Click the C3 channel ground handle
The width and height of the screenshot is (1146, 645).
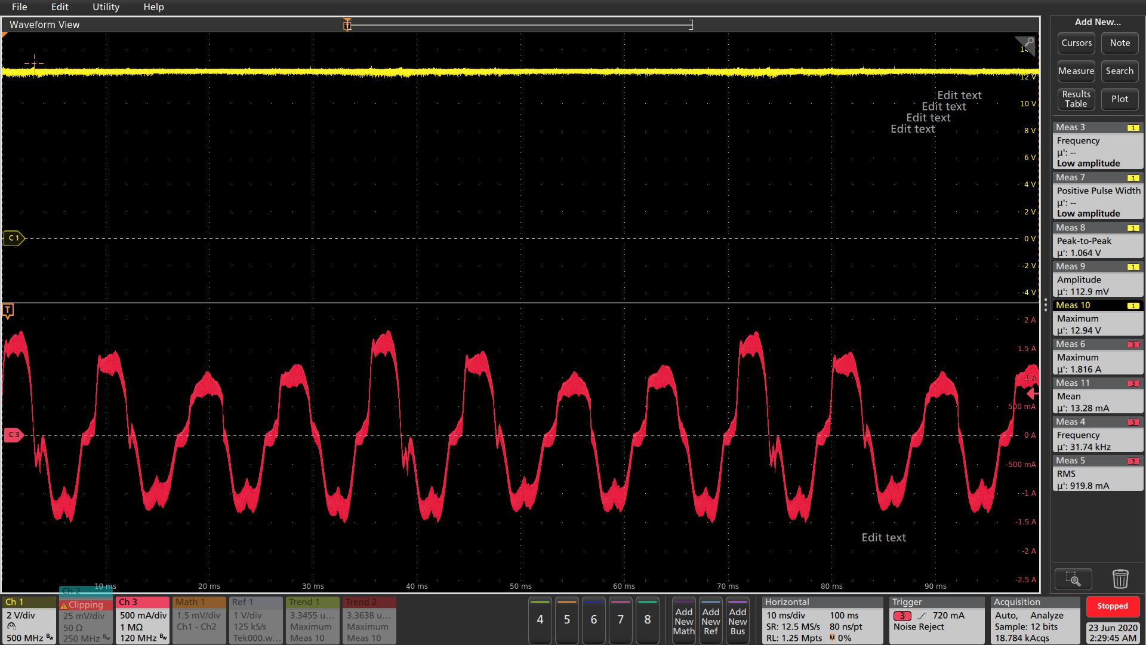pos(14,435)
